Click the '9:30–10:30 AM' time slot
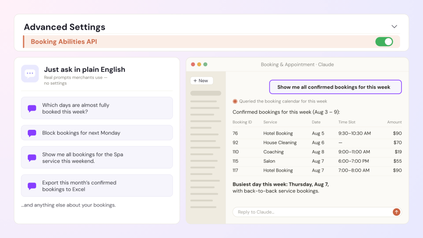The height and width of the screenshot is (238, 423). point(354,133)
